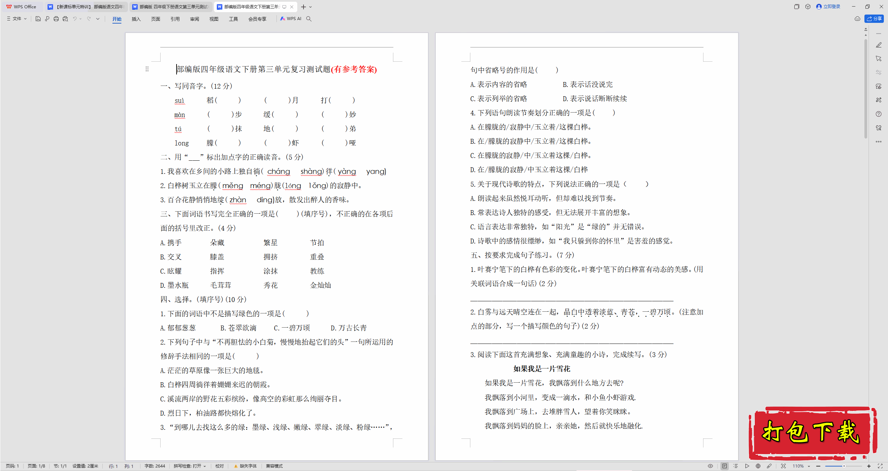Screen dimensions: 888x471
Task: Click the missing fonts warning in status bar
Action: pos(245,466)
